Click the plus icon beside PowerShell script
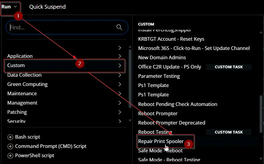The height and width of the screenshot is (164, 264). click(x=10, y=156)
